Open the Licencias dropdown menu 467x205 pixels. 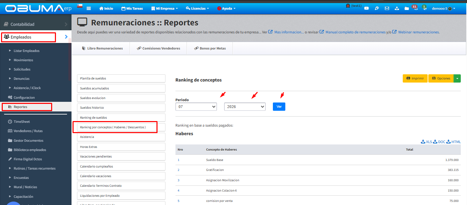coord(197,8)
